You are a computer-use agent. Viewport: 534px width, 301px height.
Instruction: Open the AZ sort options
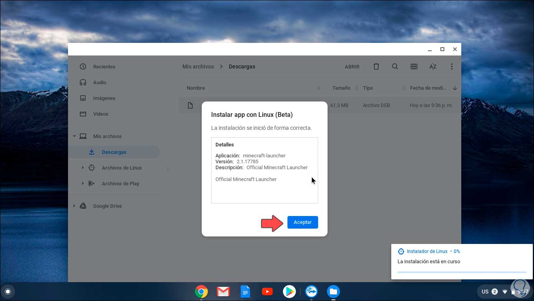point(433,66)
